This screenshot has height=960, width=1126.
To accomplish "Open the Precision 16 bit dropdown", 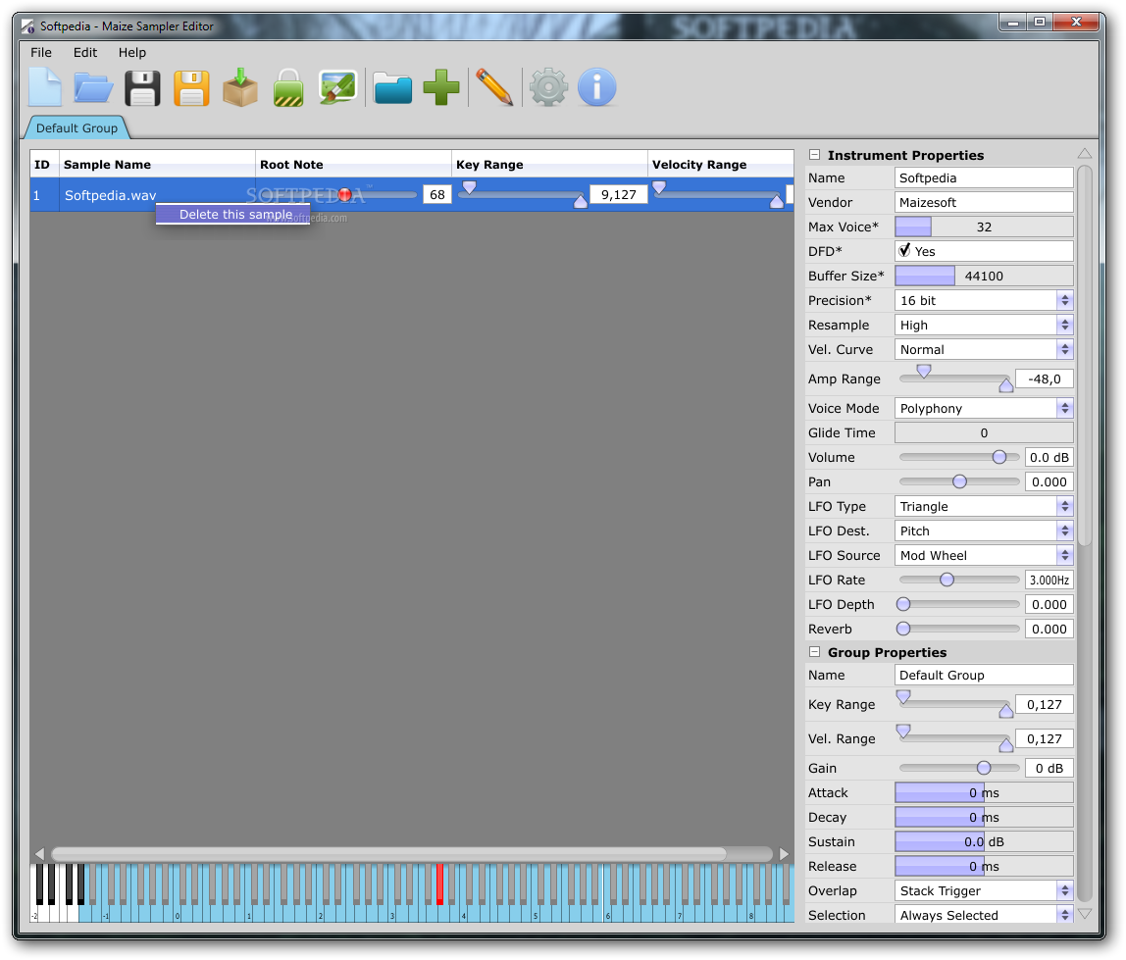I will click(984, 300).
